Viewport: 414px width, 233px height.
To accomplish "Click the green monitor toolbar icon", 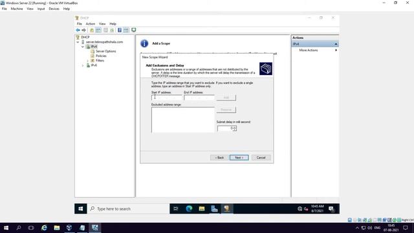I will pos(134,30).
